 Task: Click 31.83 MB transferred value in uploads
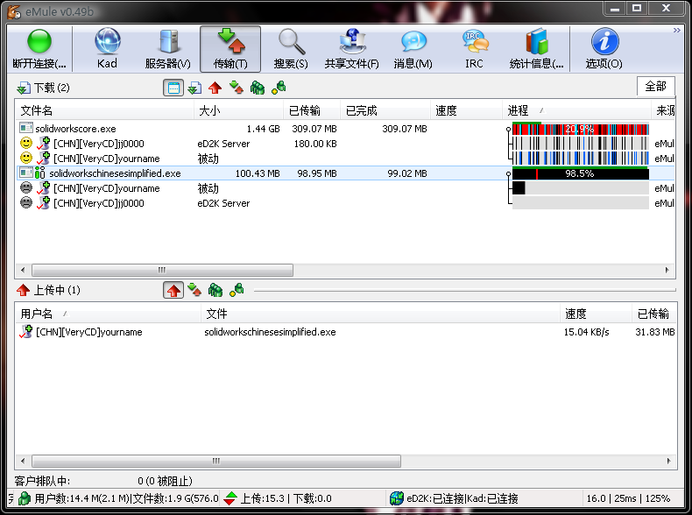coord(655,332)
